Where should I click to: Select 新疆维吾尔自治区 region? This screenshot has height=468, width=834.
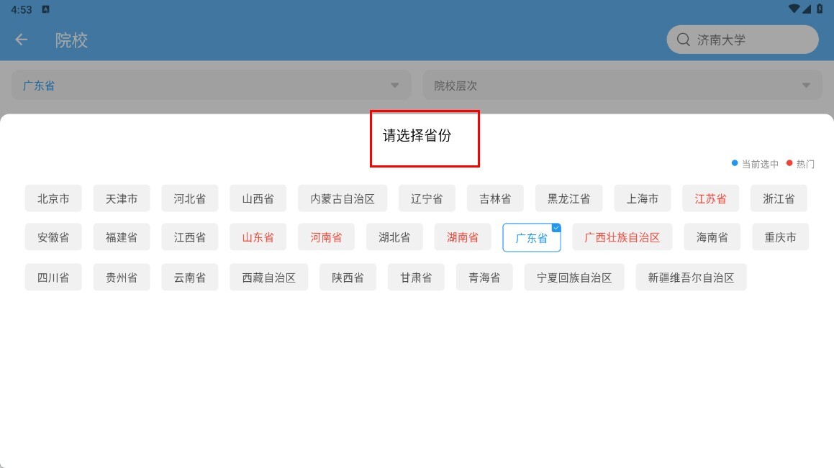691,277
